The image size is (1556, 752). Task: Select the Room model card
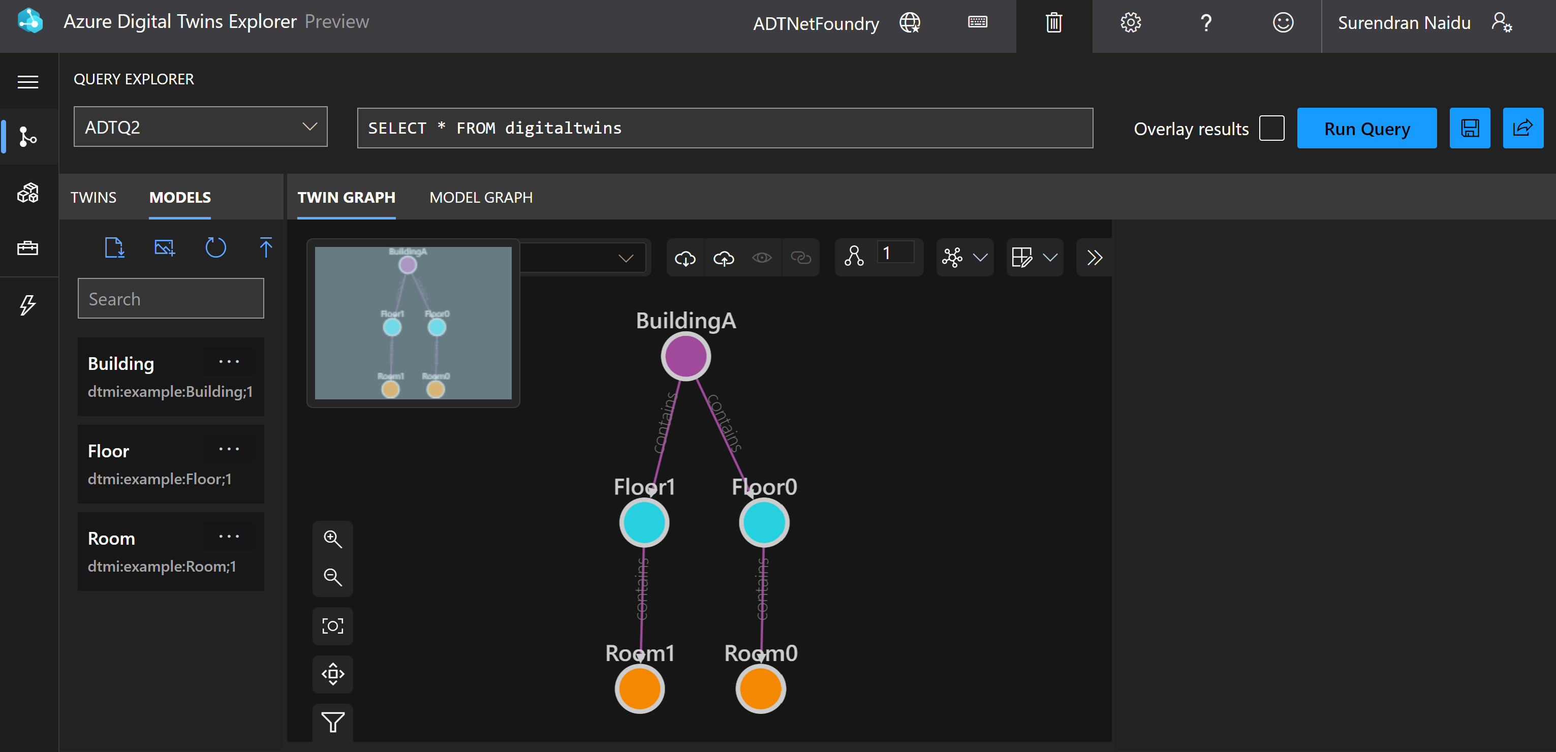(x=170, y=551)
